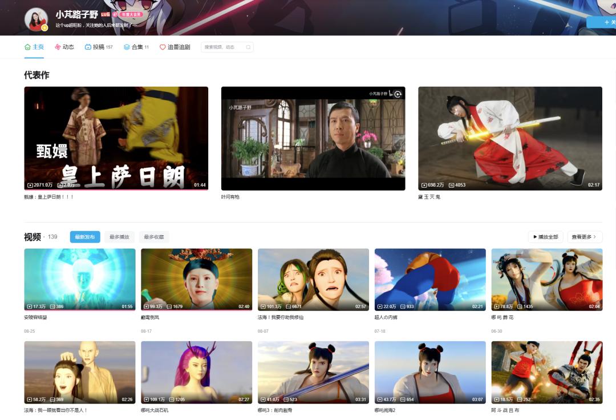Viewport: 616px width, 420px height.
Task: Open the 阿斗战吕布 video thumbnail
Action: tap(547, 372)
